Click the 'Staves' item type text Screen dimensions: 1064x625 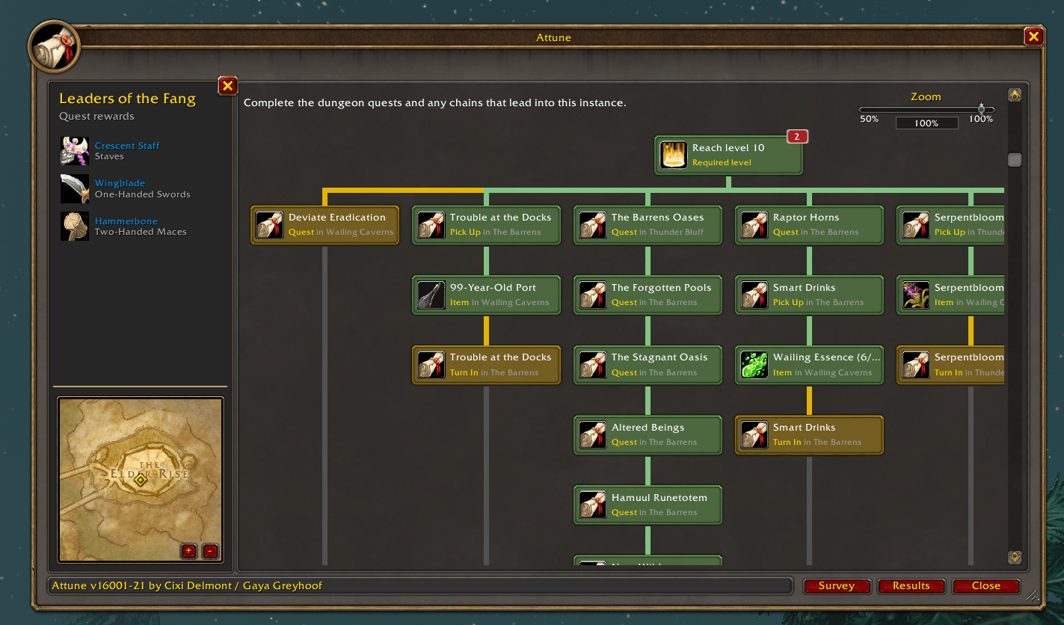[109, 157]
